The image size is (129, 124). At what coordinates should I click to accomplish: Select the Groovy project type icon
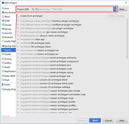[x=3, y=59]
